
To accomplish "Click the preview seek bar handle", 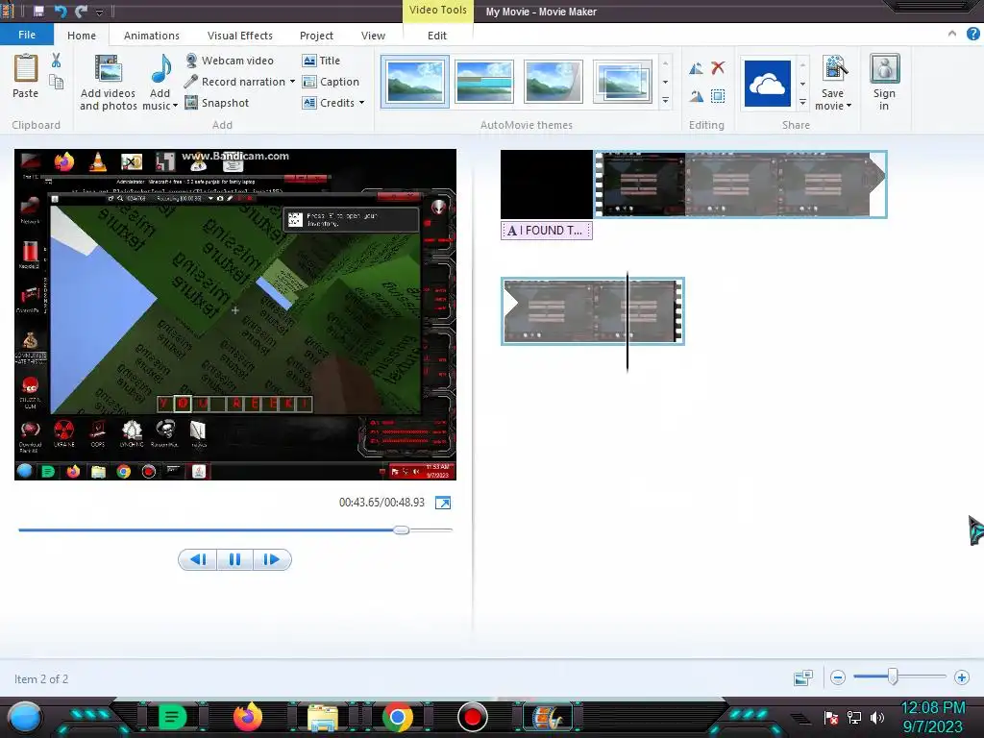I will point(402,530).
